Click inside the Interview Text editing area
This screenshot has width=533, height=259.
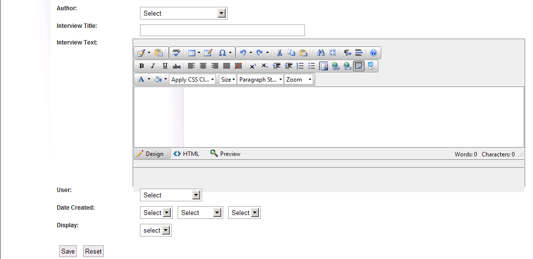tap(329, 117)
